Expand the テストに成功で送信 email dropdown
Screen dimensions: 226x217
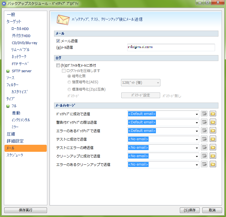196,139
